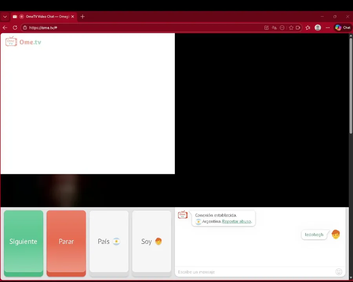Click the Siguiente button

[x=24, y=243]
